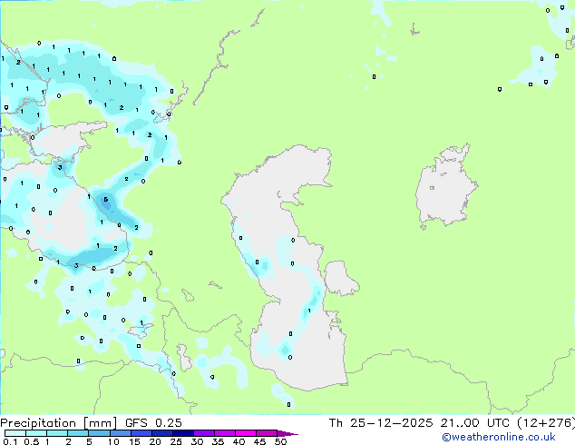Click the 1–2 mm legend color swatch
Viewport: 575px width, 445px height.
click(57, 433)
